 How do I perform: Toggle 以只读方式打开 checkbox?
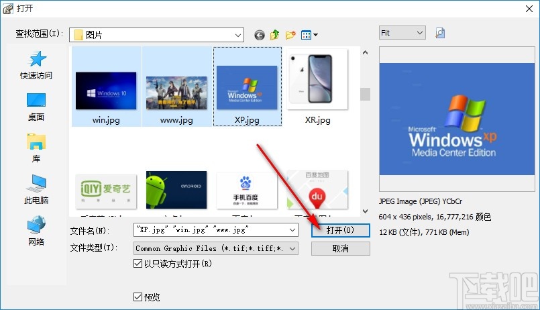pos(138,264)
